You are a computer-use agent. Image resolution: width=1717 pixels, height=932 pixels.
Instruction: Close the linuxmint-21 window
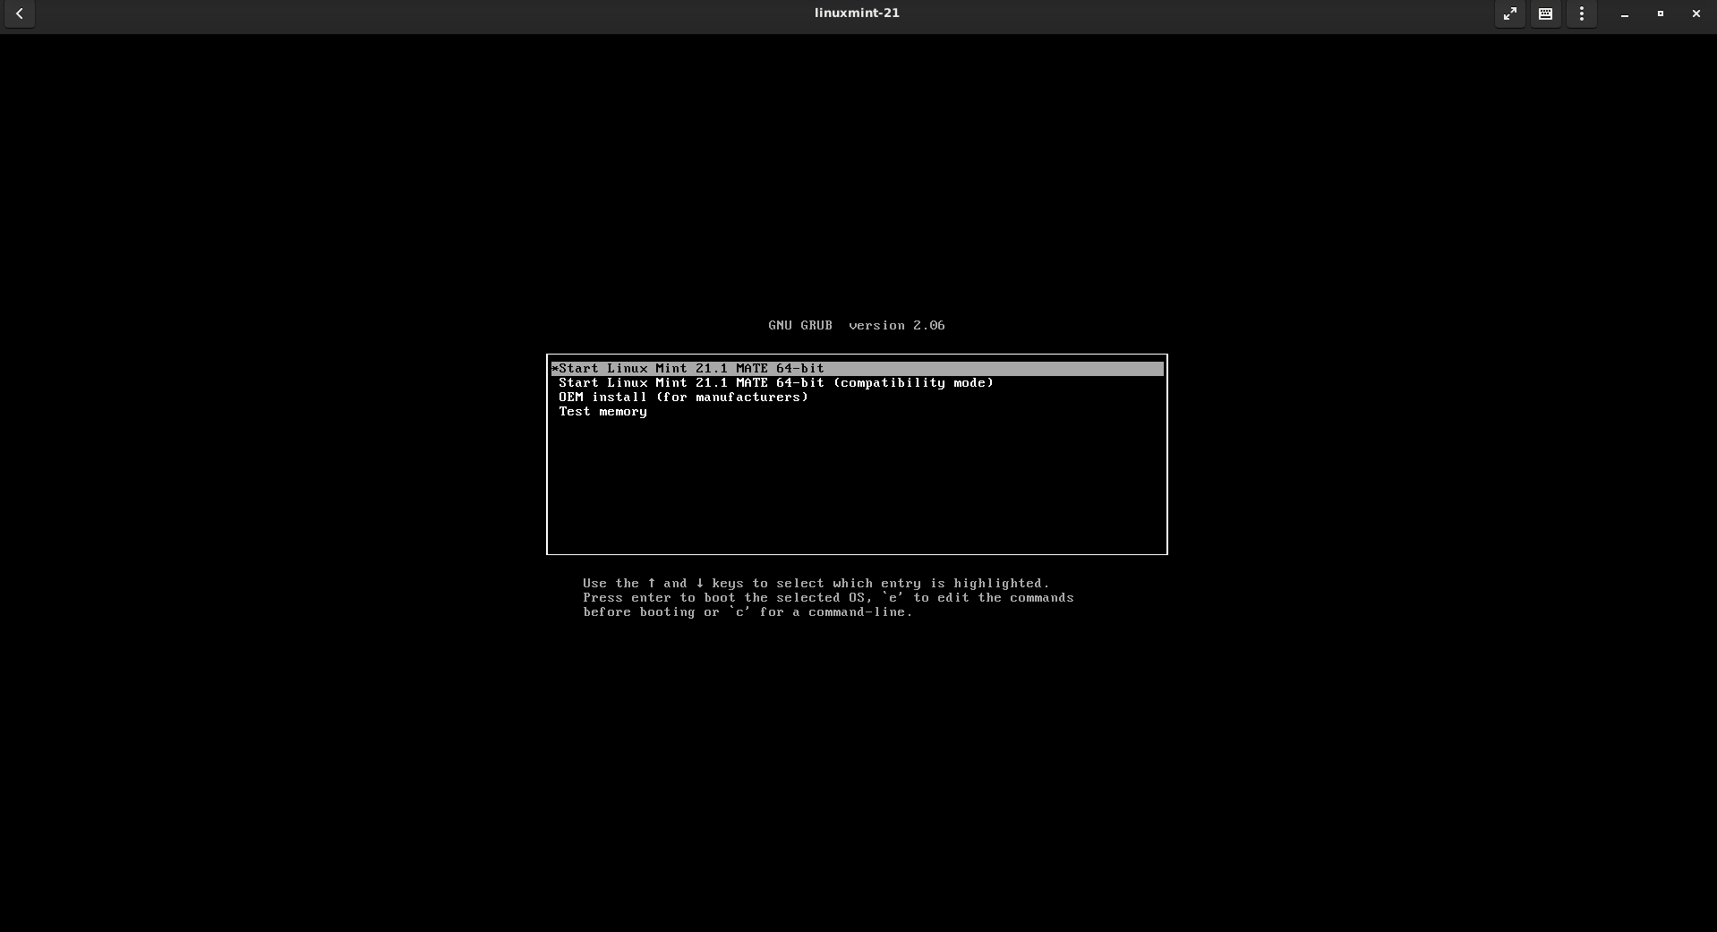coord(1696,13)
